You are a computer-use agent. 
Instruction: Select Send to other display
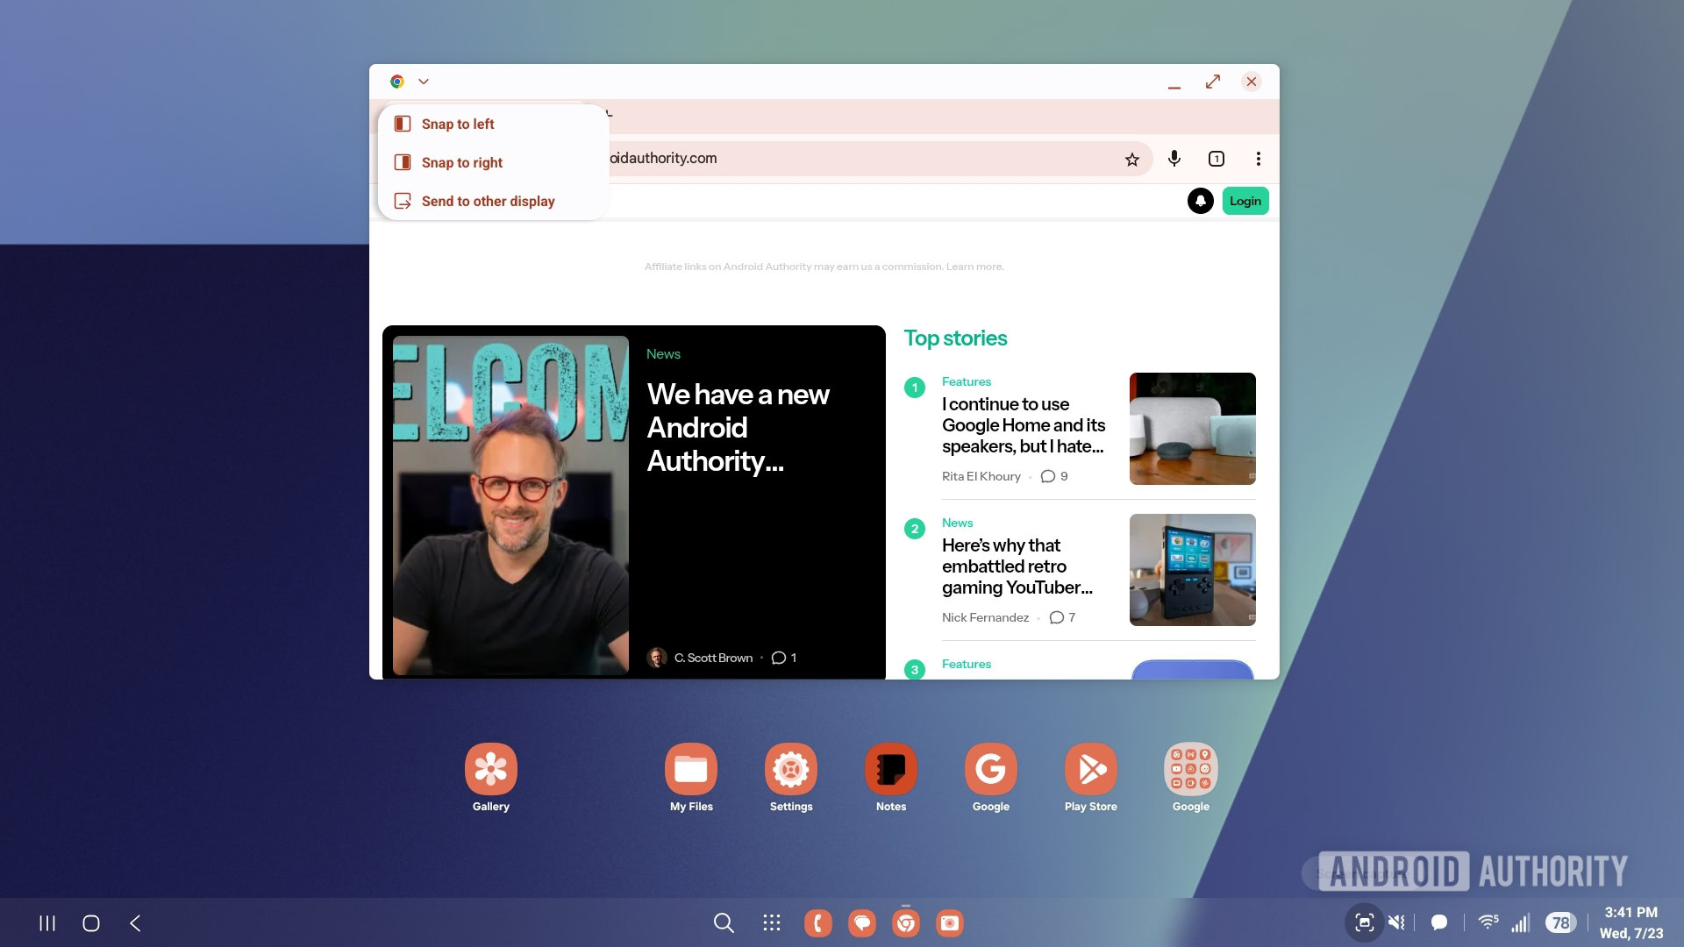[488, 202]
